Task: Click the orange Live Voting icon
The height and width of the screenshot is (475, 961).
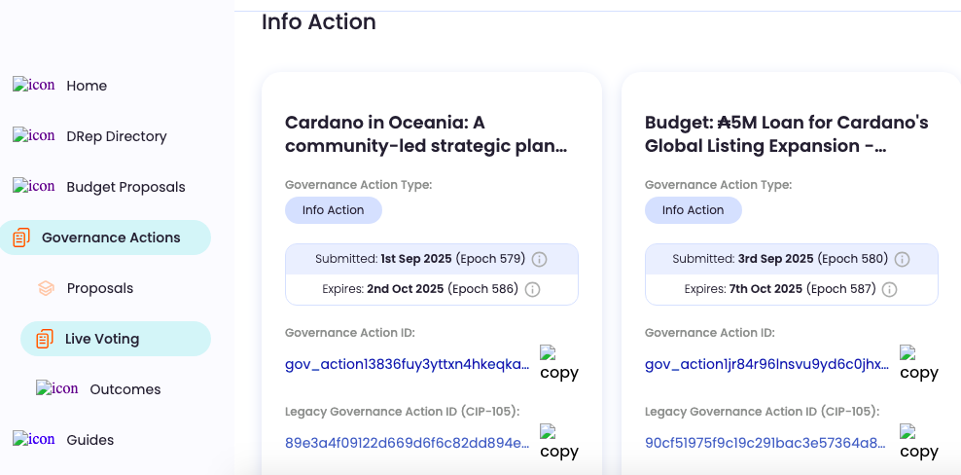Action: (x=45, y=339)
